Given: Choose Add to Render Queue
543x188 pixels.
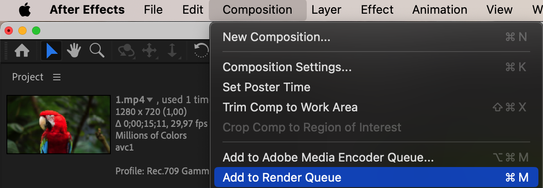Looking at the screenshot, I should pos(282,178).
